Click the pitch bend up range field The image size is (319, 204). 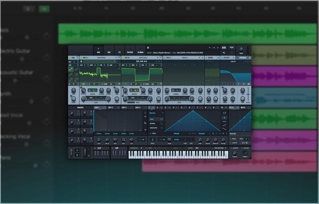click(x=78, y=150)
